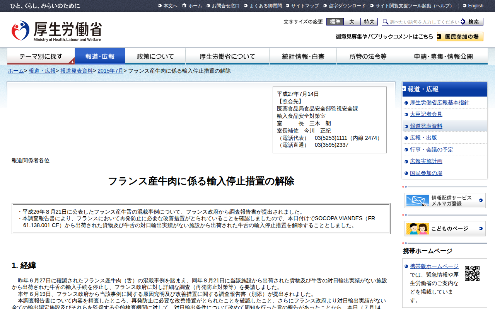This screenshot has width=495, height=309.
Task: Open the こどものページ banner
Action: [445, 229]
